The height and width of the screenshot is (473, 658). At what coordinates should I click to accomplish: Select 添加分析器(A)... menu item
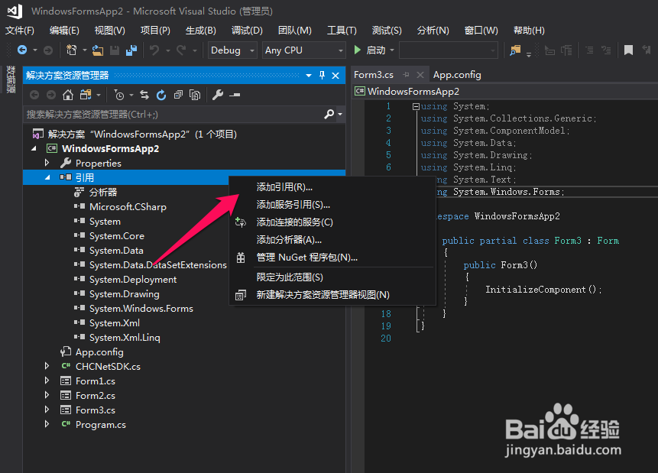(332, 240)
